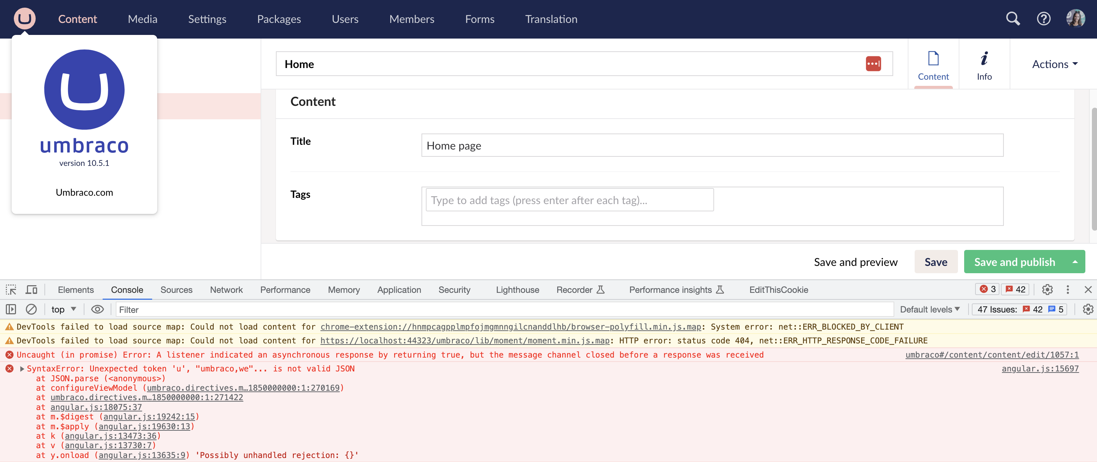Expand the Save and publish arrow
Image resolution: width=1097 pixels, height=462 pixels.
pos(1075,262)
